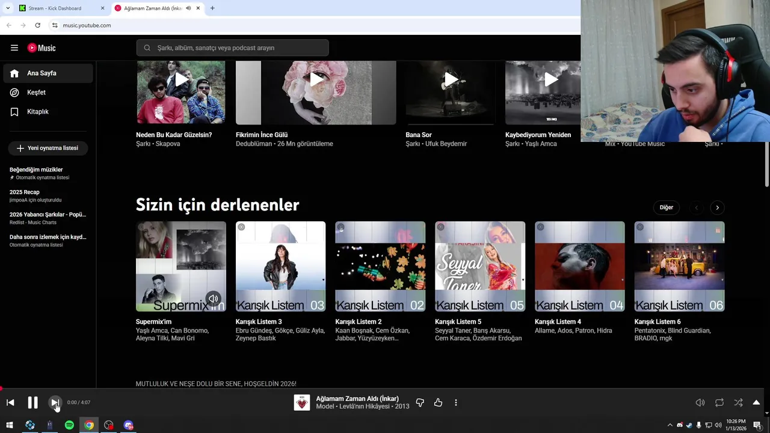This screenshot has height=433, width=770.
Task: Click the Diğer button
Action: (x=666, y=207)
